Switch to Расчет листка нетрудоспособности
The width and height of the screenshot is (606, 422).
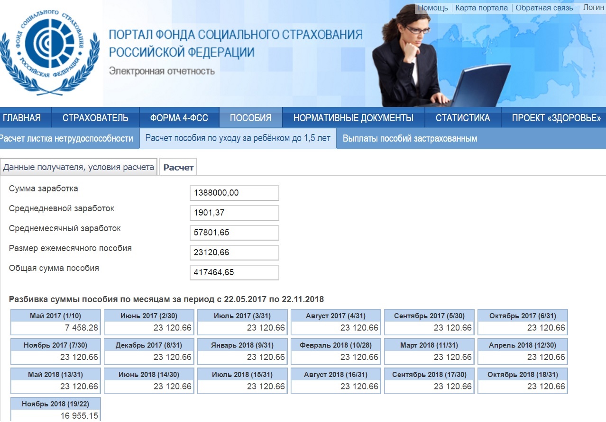pyautogui.click(x=66, y=139)
